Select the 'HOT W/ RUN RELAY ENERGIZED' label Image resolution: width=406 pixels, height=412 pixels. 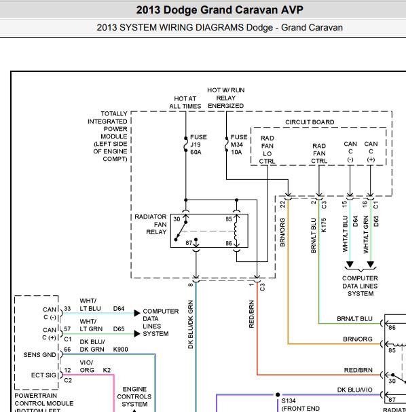[x=225, y=98]
